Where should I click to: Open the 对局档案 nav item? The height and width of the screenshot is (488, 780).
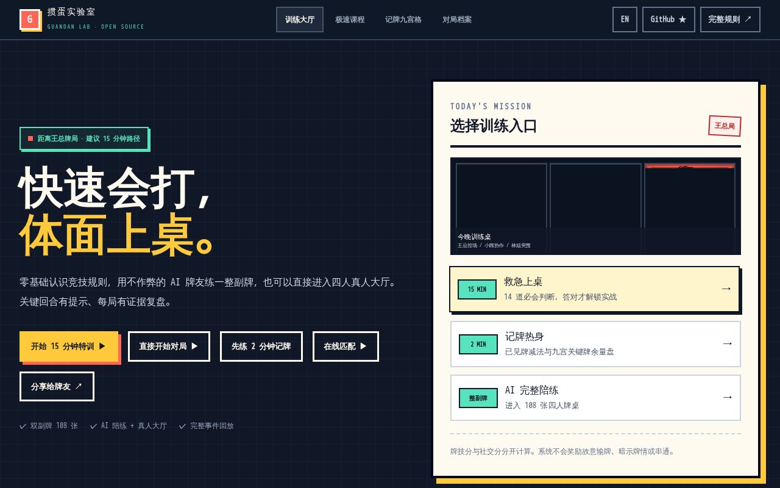click(x=457, y=20)
